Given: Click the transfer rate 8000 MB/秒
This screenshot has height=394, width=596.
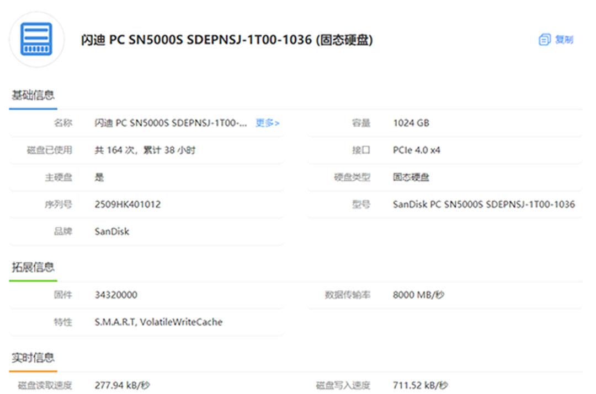Looking at the screenshot, I should (x=418, y=295).
